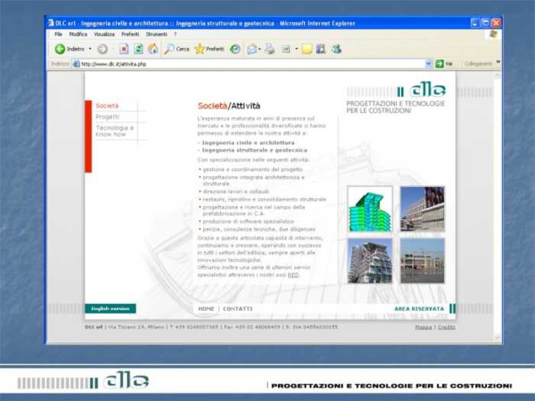Click the Indietro back arrow icon
Screen dimensions: 535x401
[x=60, y=49]
